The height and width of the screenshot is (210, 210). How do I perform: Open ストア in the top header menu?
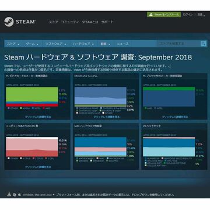coord(54,22)
